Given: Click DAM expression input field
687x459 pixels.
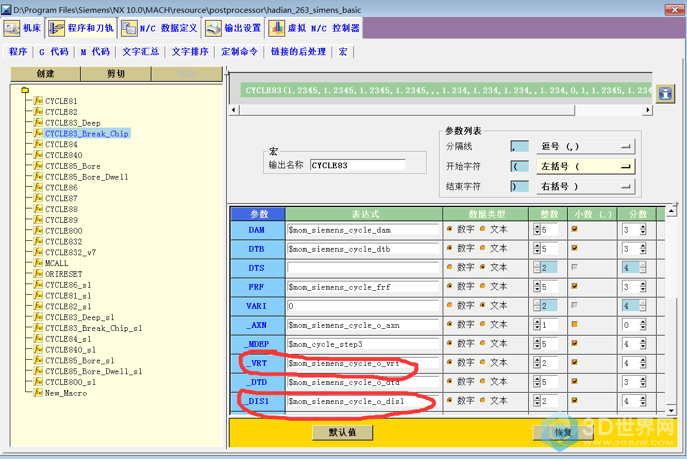Looking at the screenshot, I should click(363, 229).
